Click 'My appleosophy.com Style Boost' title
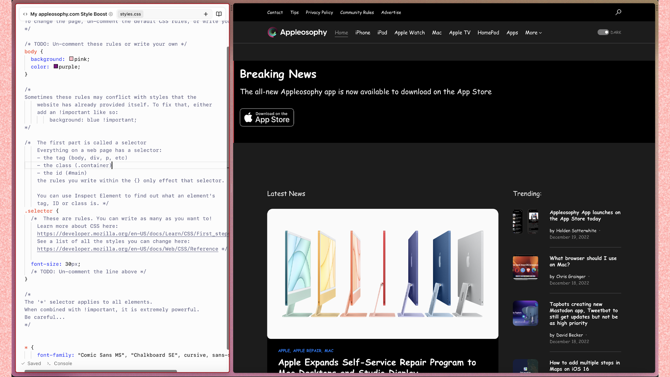670x377 pixels. coord(69,14)
